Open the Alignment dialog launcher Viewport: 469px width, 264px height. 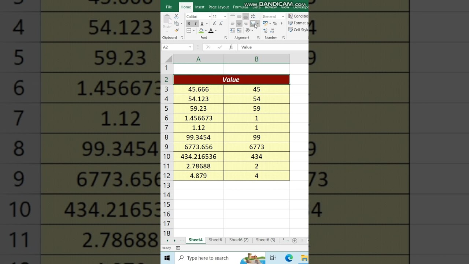pyautogui.click(x=258, y=37)
